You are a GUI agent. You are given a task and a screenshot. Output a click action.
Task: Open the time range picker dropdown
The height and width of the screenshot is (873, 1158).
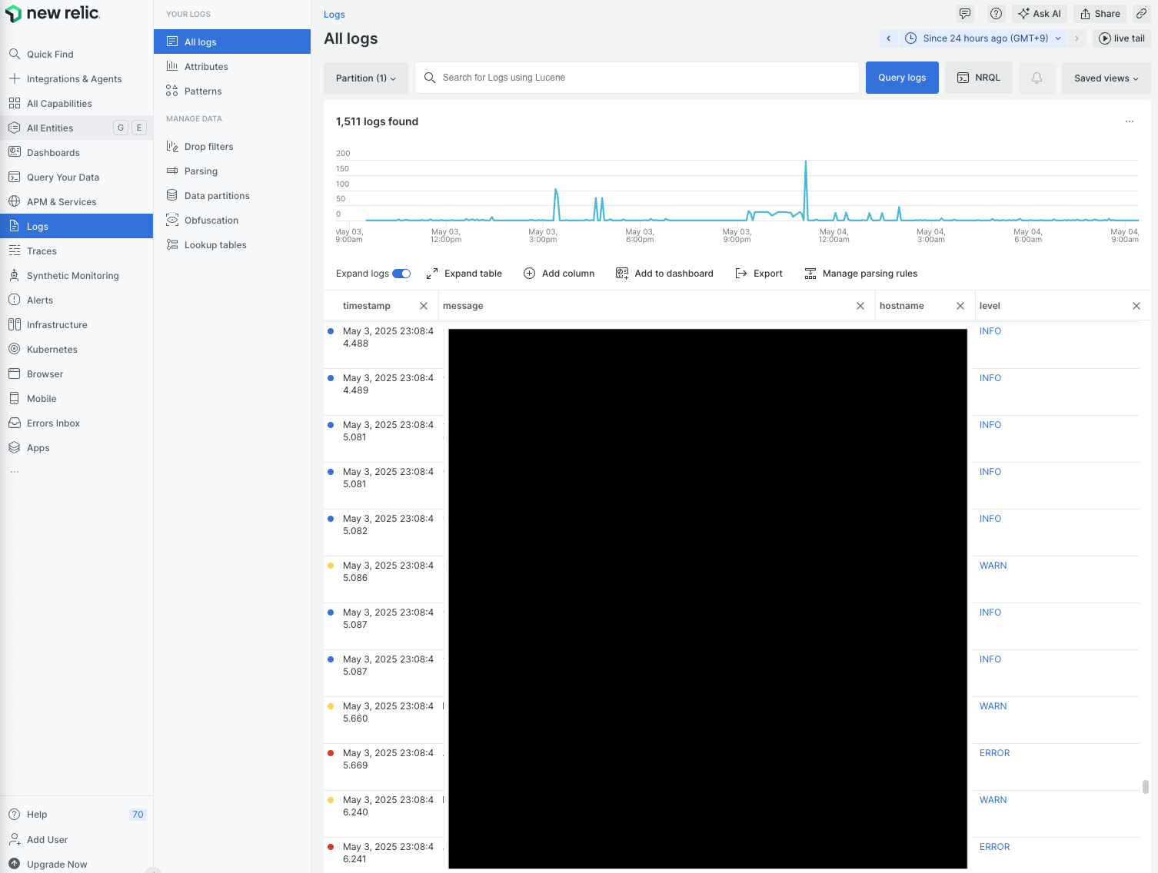click(983, 38)
